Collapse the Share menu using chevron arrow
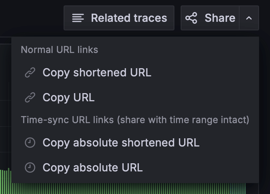 (249, 18)
